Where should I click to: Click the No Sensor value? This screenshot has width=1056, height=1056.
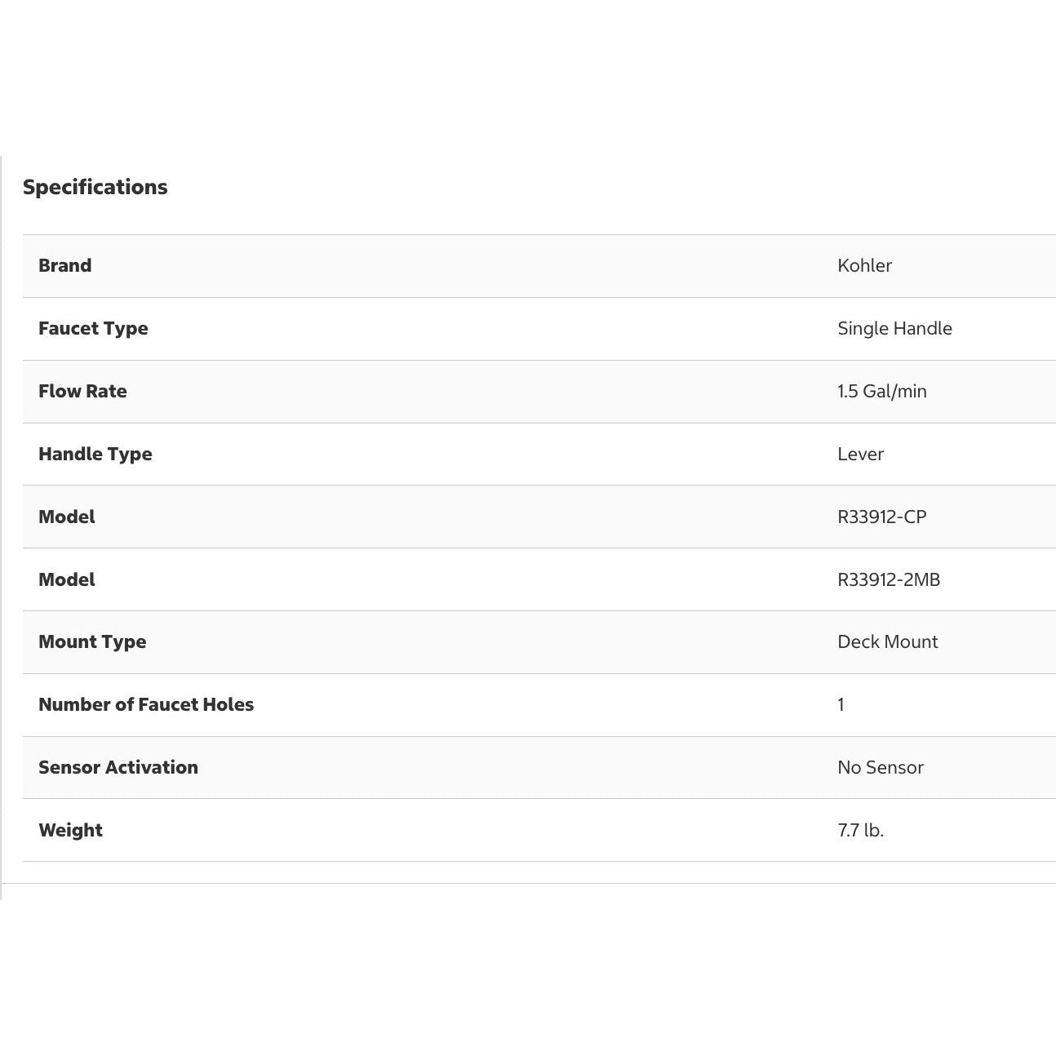(880, 767)
